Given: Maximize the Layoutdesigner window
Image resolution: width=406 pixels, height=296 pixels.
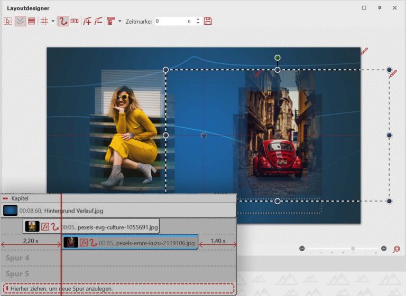Looking at the screenshot, I should tap(364, 8).
